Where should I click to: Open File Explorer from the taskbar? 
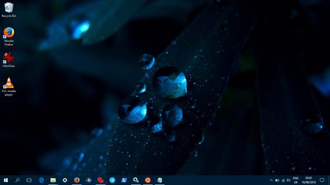pos(53,180)
